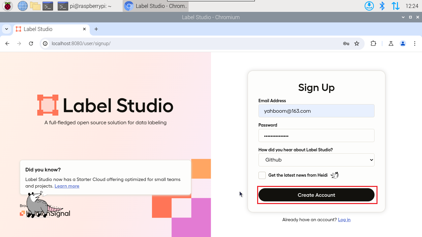422x237 pixels.
Task: Click the "Already have an account?" text
Action: pos(310,220)
